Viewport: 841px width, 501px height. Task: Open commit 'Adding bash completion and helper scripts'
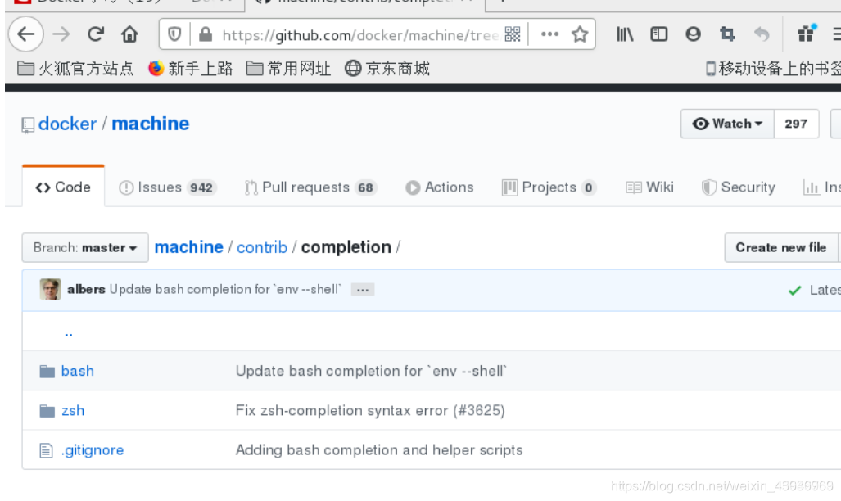point(379,450)
